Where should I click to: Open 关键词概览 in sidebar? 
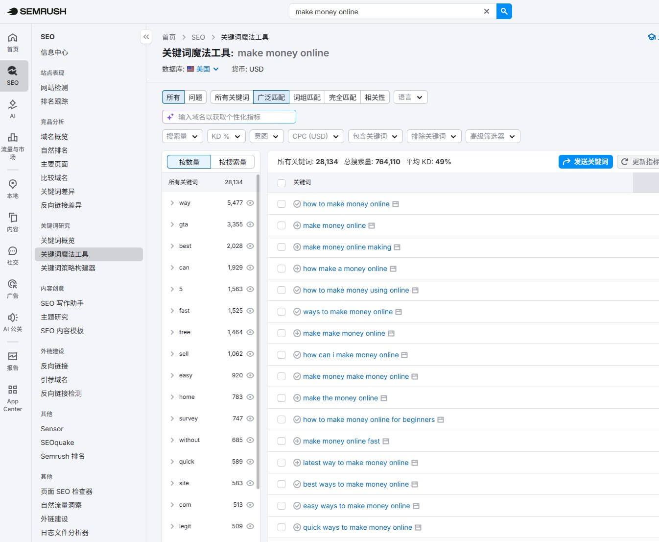[58, 241]
